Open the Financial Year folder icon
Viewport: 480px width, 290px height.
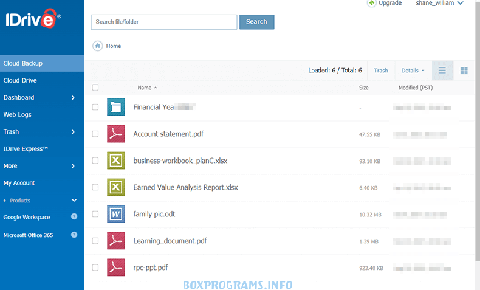coord(115,107)
